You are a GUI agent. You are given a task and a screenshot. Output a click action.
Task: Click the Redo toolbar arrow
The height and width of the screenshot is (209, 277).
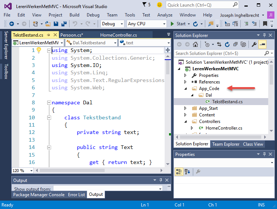(88, 24)
